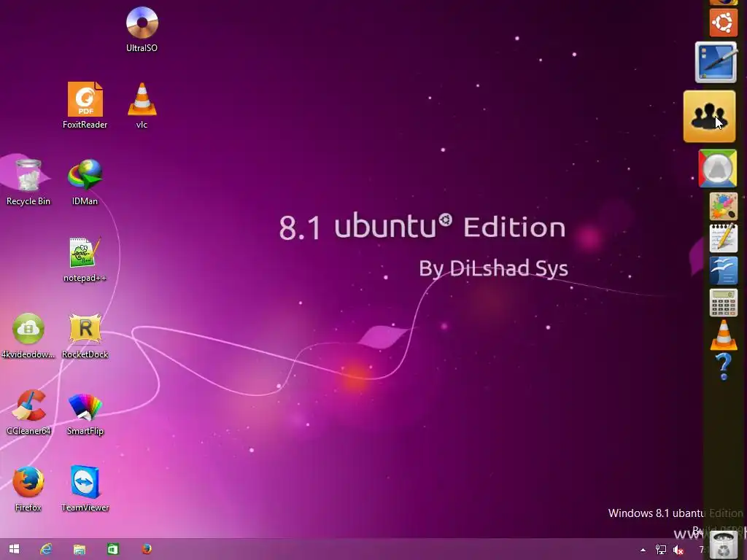
Task: Open the Chrome-style browser icon in the dock
Action: (718, 168)
